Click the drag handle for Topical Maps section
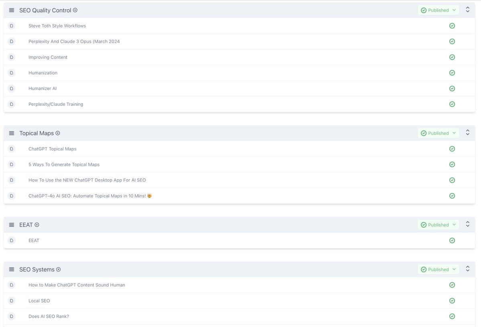Screen dimensions: 481x327 pos(12,133)
